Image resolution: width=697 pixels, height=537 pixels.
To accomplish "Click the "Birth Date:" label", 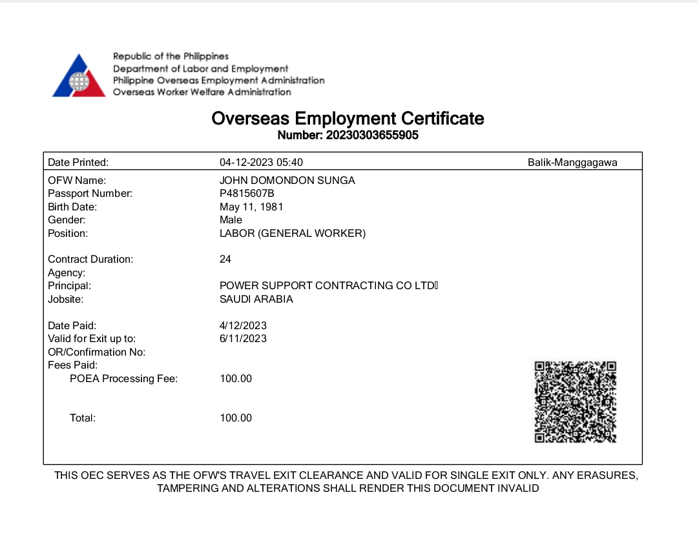I will pos(72,207).
